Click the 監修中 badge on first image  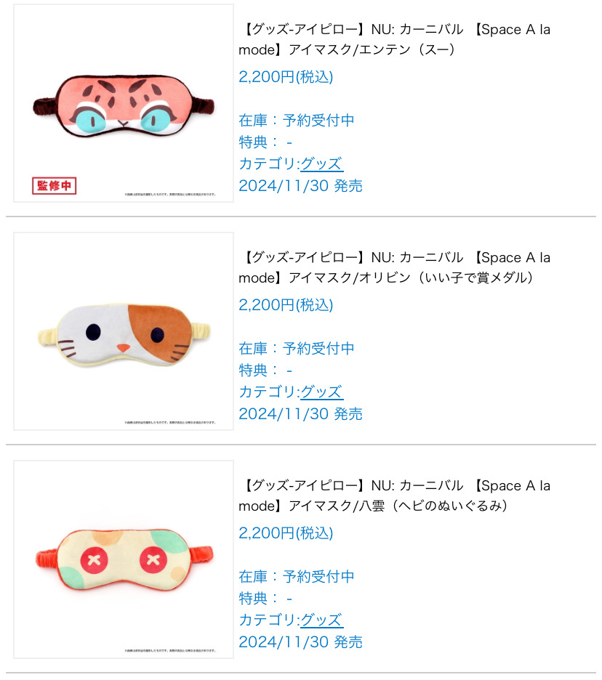pos(55,185)
